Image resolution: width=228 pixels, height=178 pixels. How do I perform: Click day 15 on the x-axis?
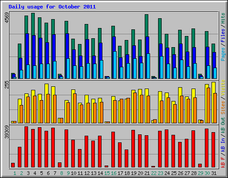point(107,173)
